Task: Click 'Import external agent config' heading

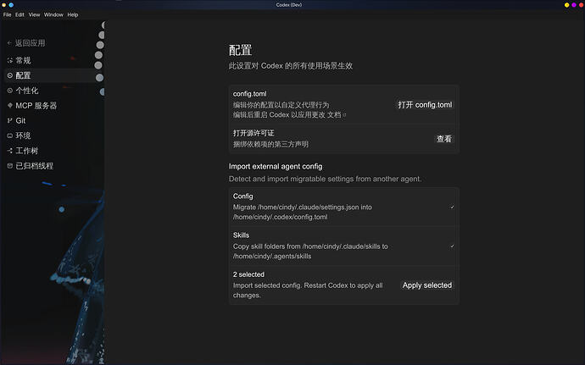Action: tap(276, 166)
